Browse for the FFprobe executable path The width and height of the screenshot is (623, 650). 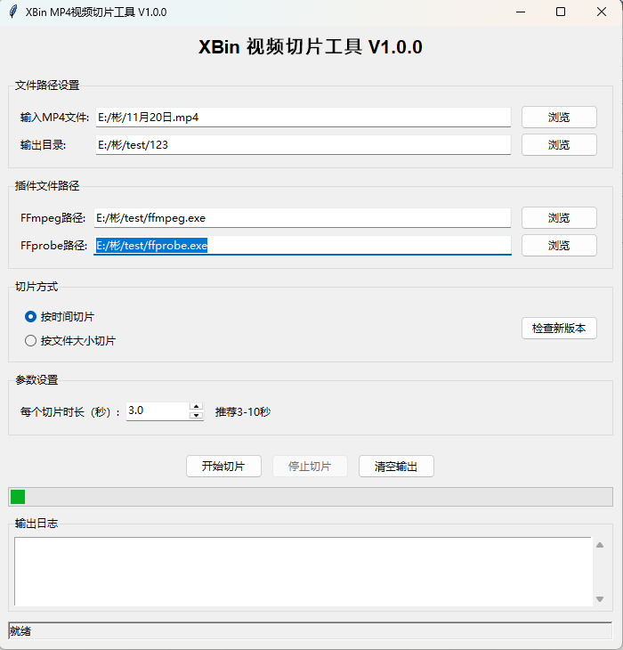(x=559, y=246)
